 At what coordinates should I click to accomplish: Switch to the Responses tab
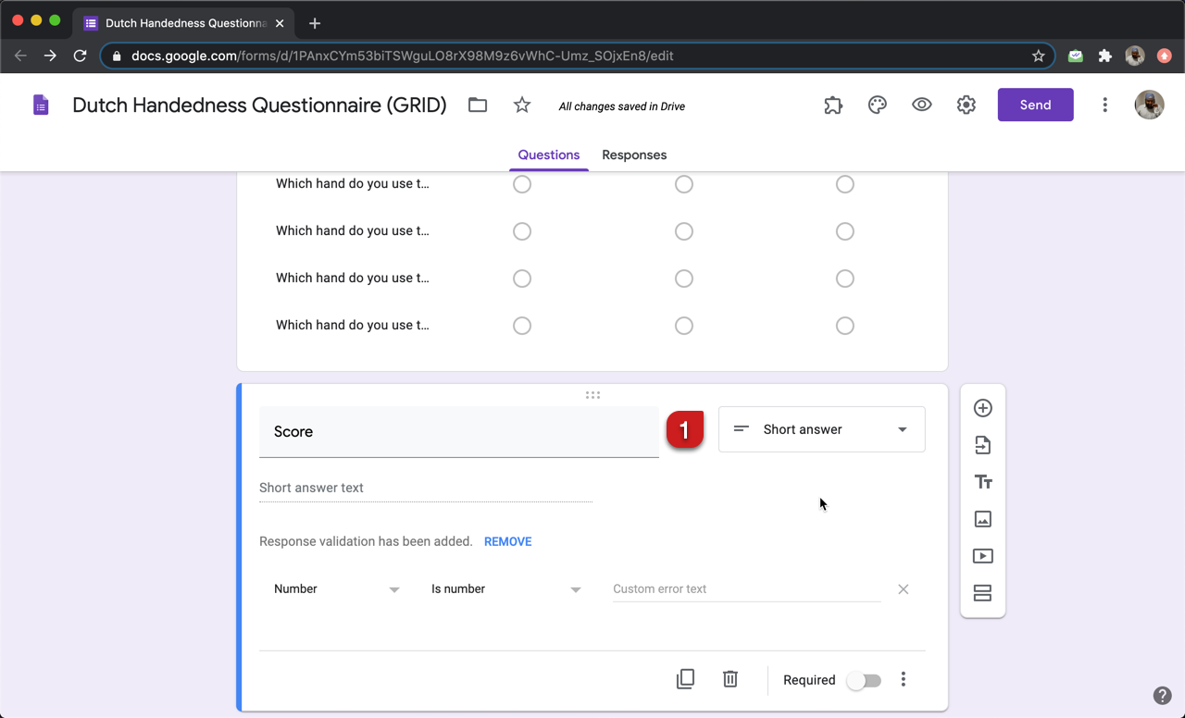coord(634,155)
